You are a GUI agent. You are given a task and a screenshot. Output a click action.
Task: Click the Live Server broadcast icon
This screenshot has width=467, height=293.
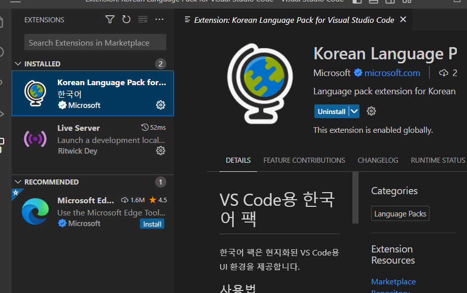pyautogui.click(x=35, y=139)
